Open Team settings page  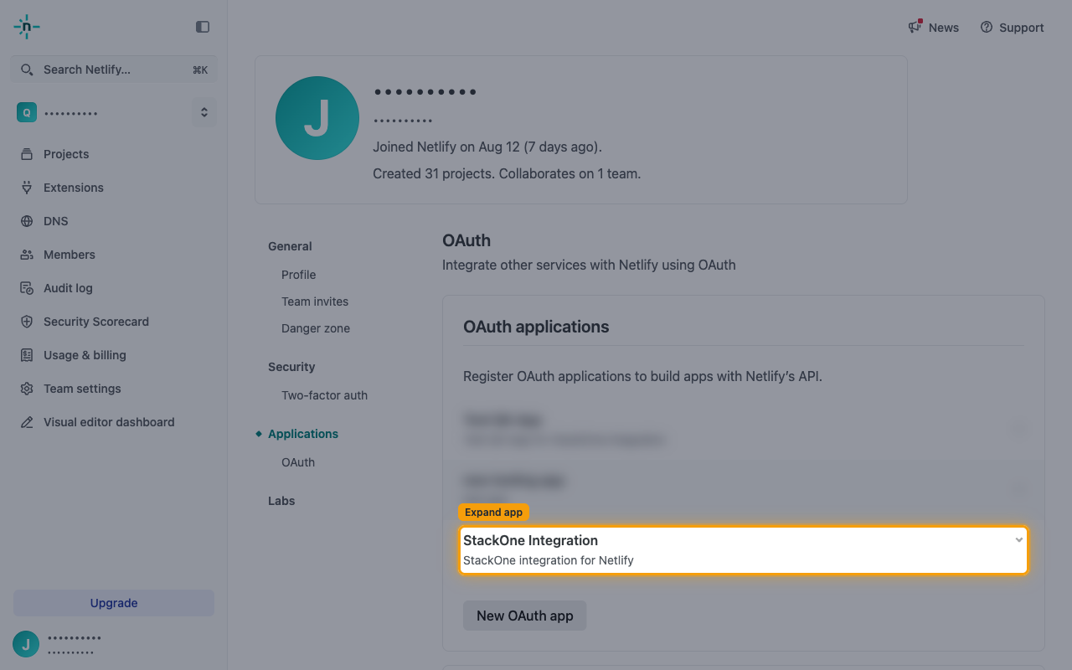tap(82, 389)
